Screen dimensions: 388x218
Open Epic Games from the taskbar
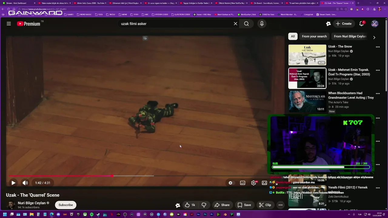point(78,214)
